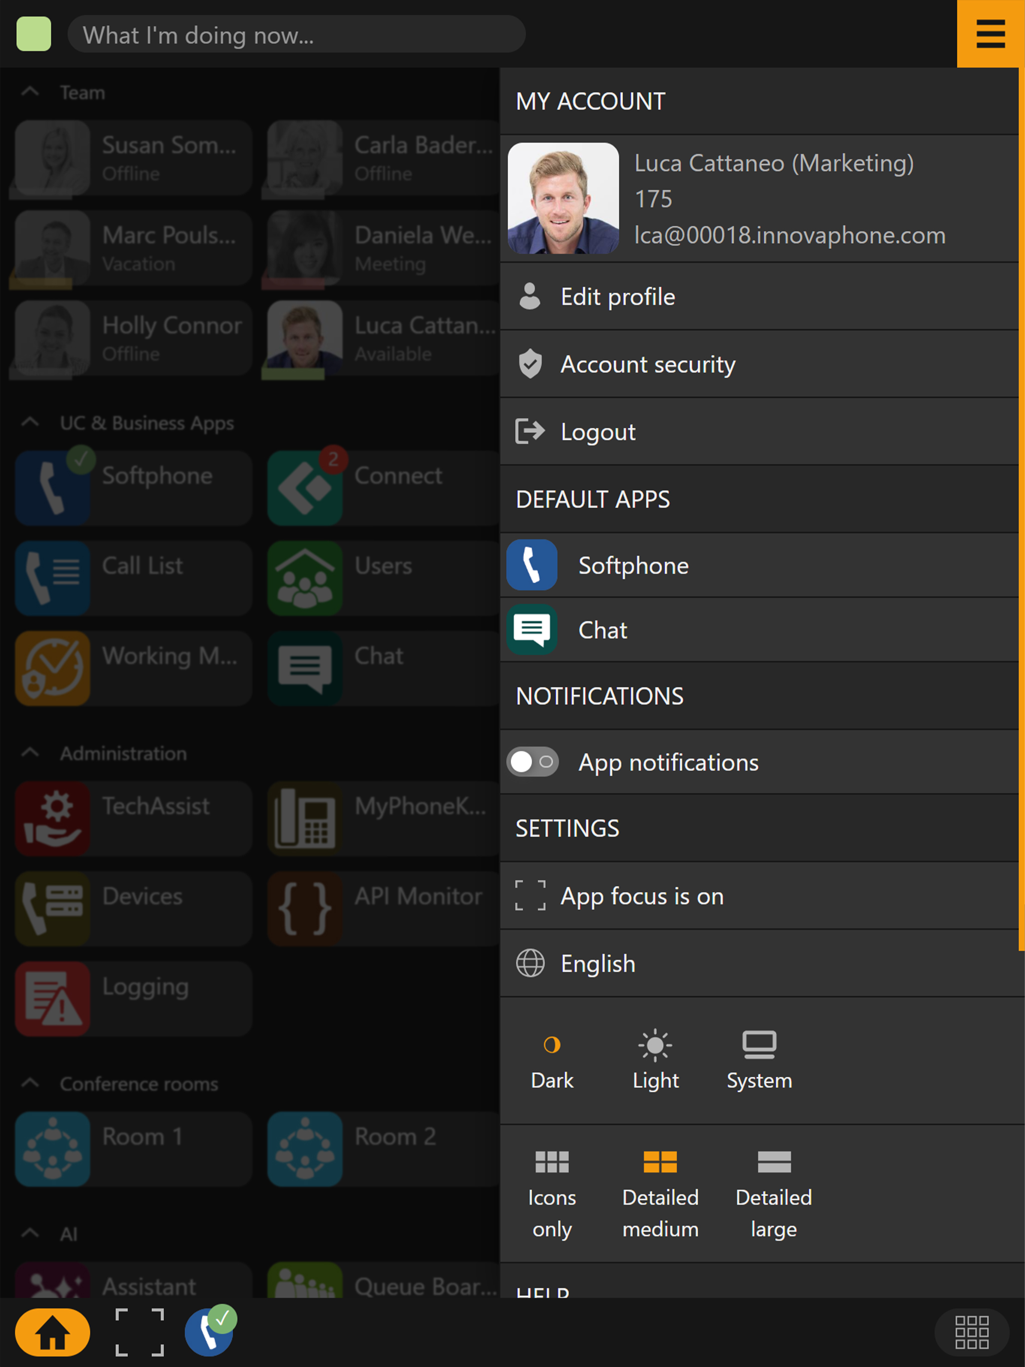Choose Detailed large layout
The width and height of the screenshot is (1025, 1367).
[774, 1195]
